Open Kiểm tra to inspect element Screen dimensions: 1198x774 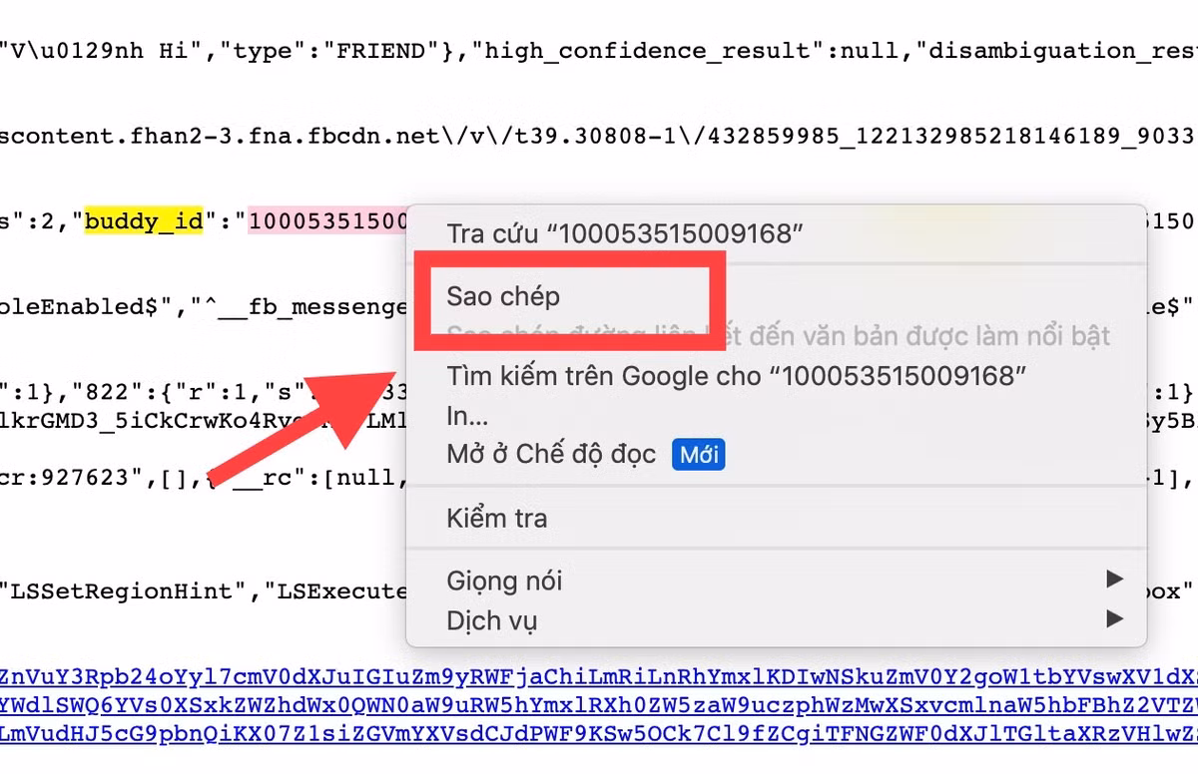[x=497, y=519]
